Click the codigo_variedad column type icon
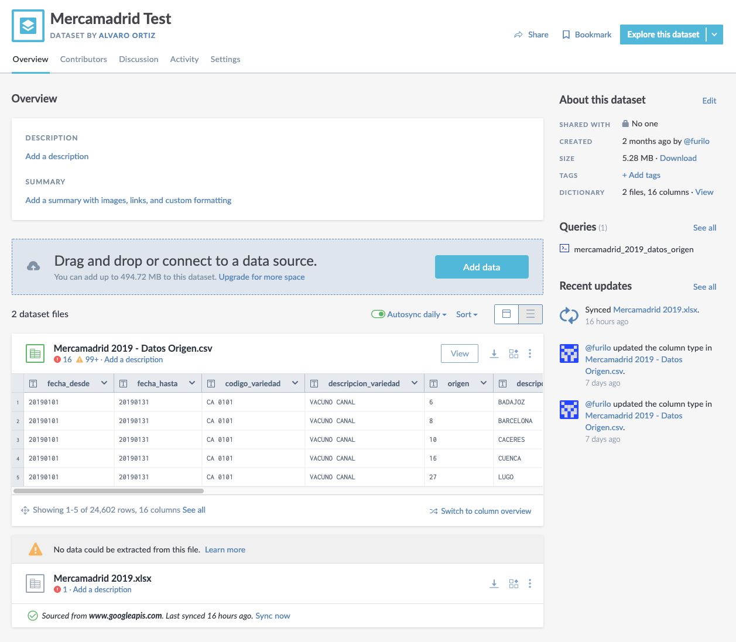The image size is (736, 642). 211,383
